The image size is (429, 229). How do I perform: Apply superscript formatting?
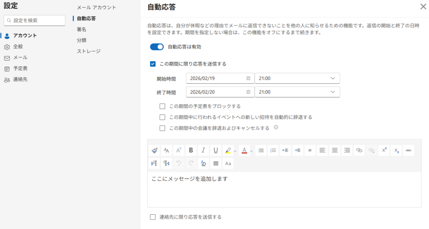click(x=383, y=150)
